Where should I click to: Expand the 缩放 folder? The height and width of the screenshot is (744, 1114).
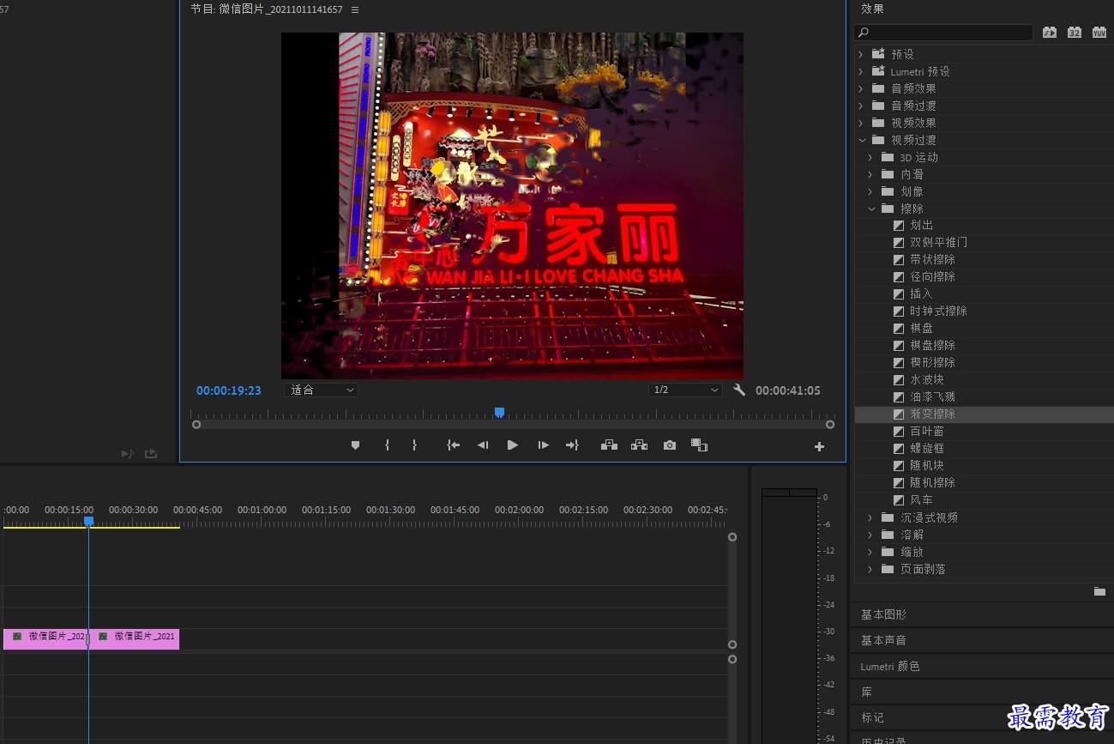(x=870, y=552)
